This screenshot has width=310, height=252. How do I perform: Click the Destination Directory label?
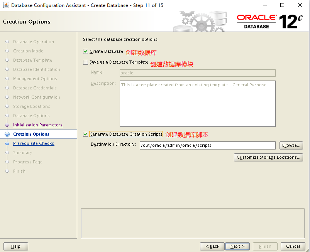(x=113, y=144)
